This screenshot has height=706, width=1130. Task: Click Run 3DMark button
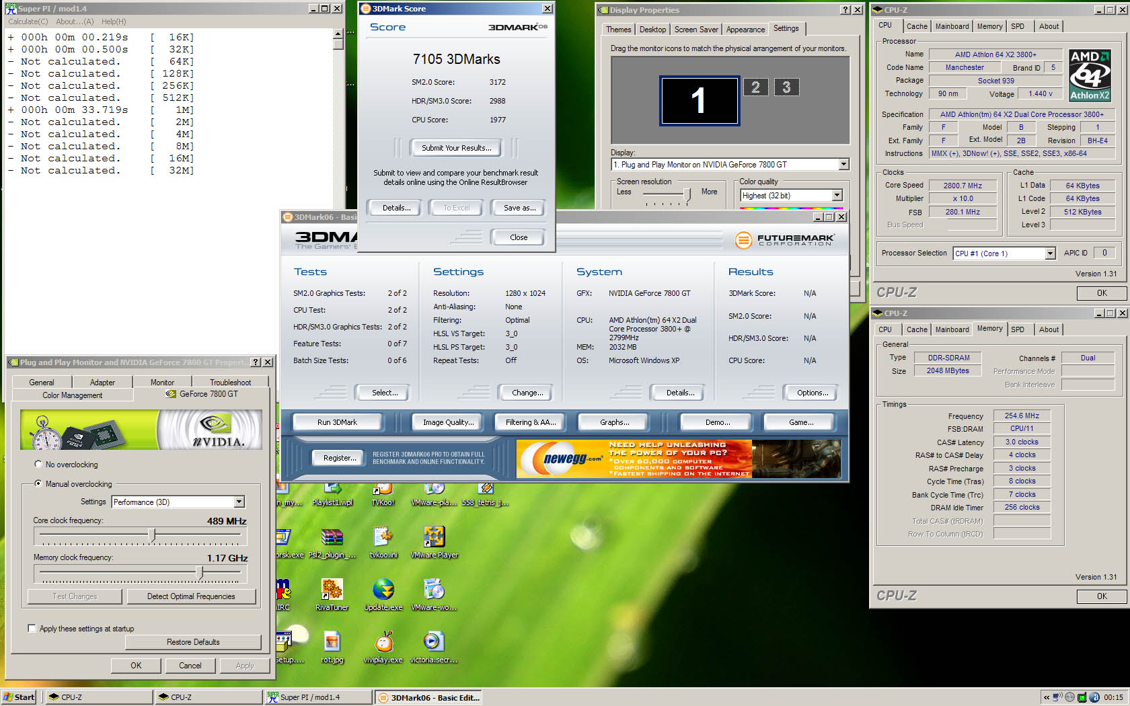(x=337, y=422)
